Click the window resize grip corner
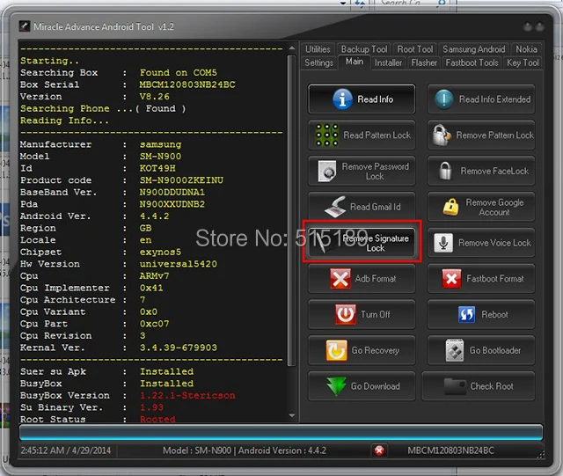Image resolution: width=563 pixels, height=476 pixels. pos(540,455)
